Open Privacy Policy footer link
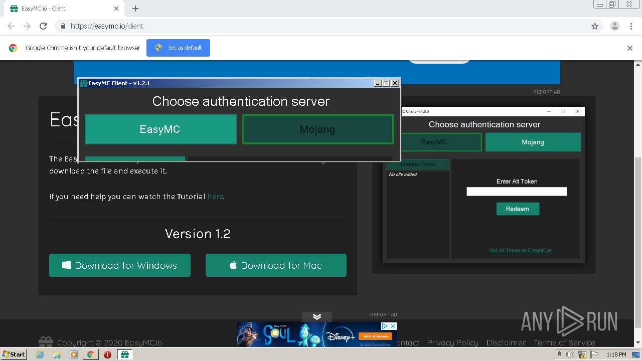The image size is (642, 361). [452, 342]
